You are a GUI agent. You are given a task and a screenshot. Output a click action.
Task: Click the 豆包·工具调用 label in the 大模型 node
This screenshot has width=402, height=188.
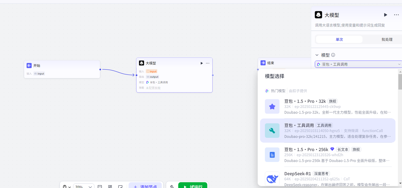pyautogui.click(x=159, y=82)
